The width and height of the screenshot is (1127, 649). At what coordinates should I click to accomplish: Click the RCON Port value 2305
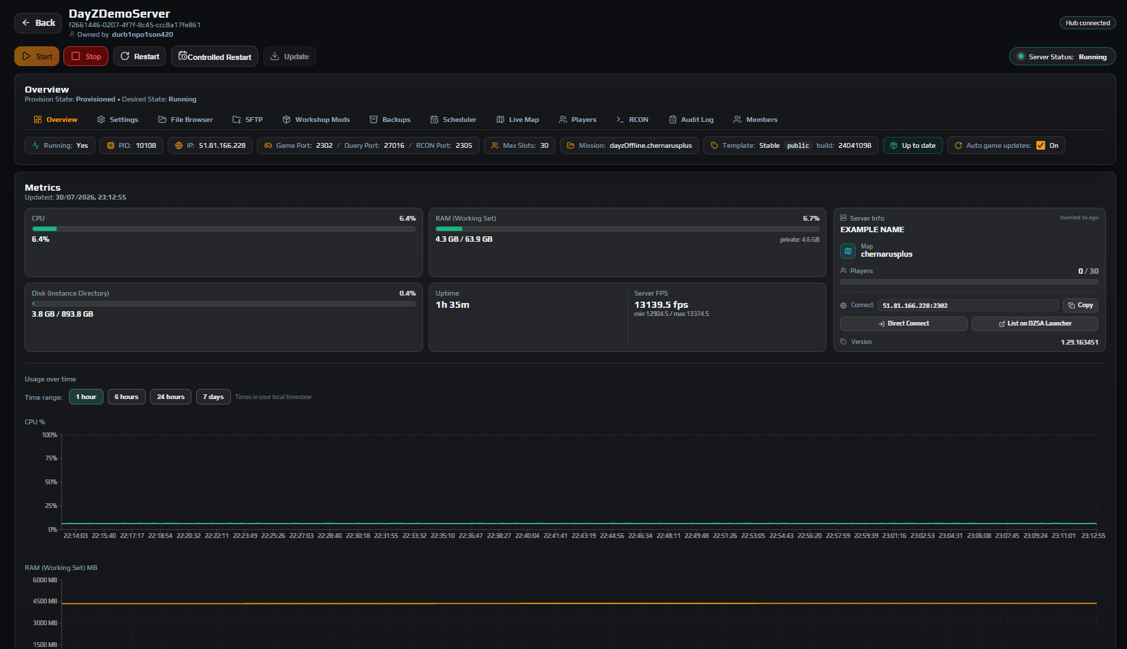pos(464,145)
